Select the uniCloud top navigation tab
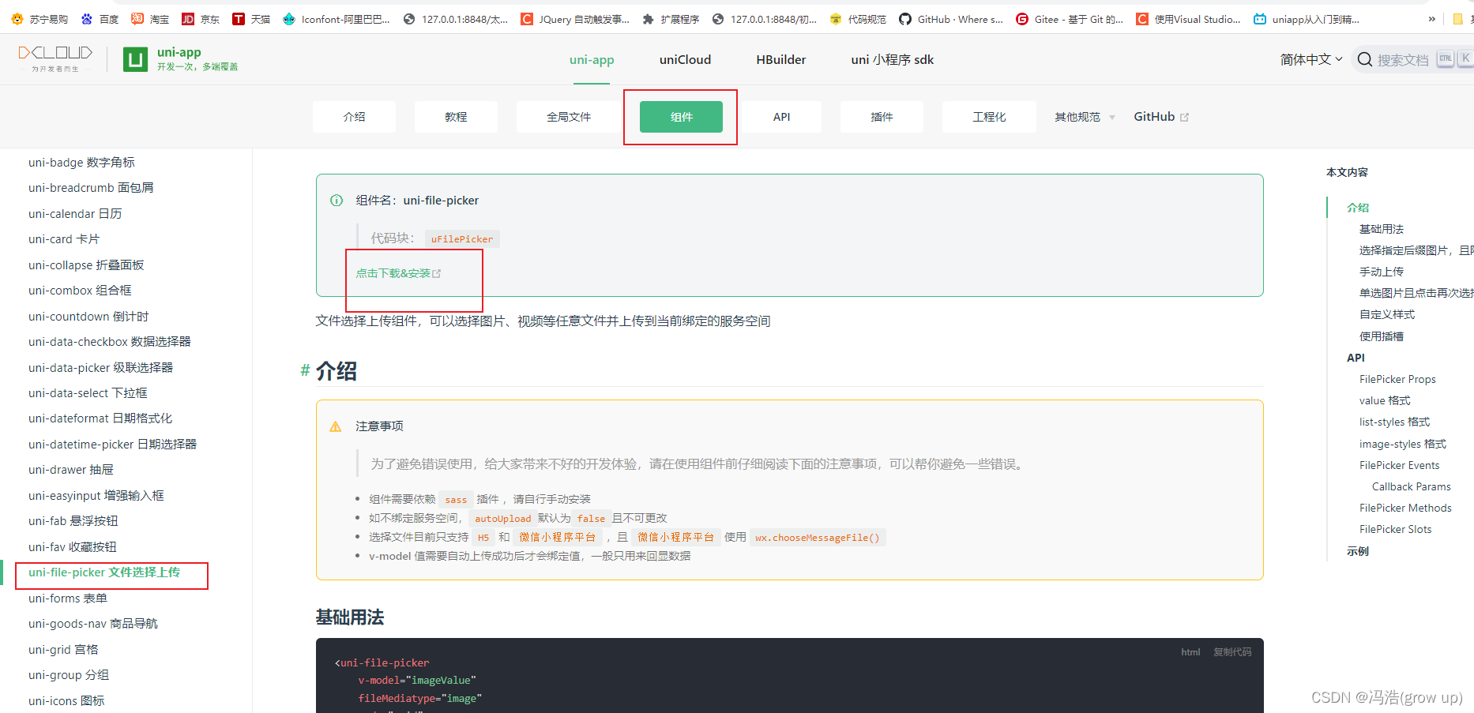 tap(685, 59)
